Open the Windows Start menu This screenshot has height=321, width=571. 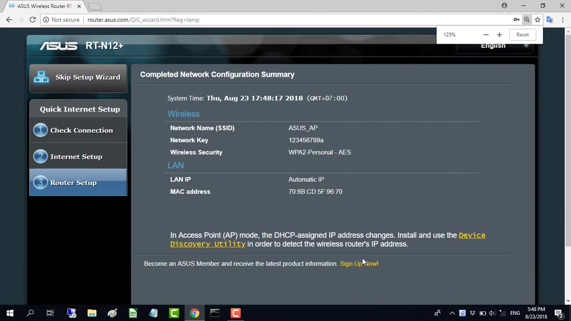tap(10, 313)
